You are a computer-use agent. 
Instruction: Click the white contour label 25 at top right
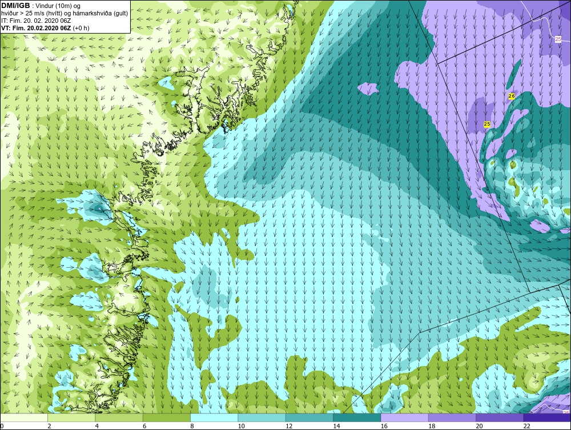click(558, 39)
